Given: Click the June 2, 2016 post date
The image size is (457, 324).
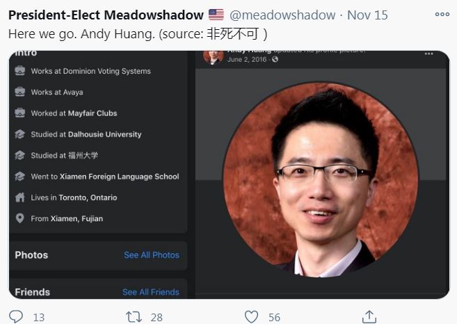Looking at the screenshot, I should click(247, 59).
